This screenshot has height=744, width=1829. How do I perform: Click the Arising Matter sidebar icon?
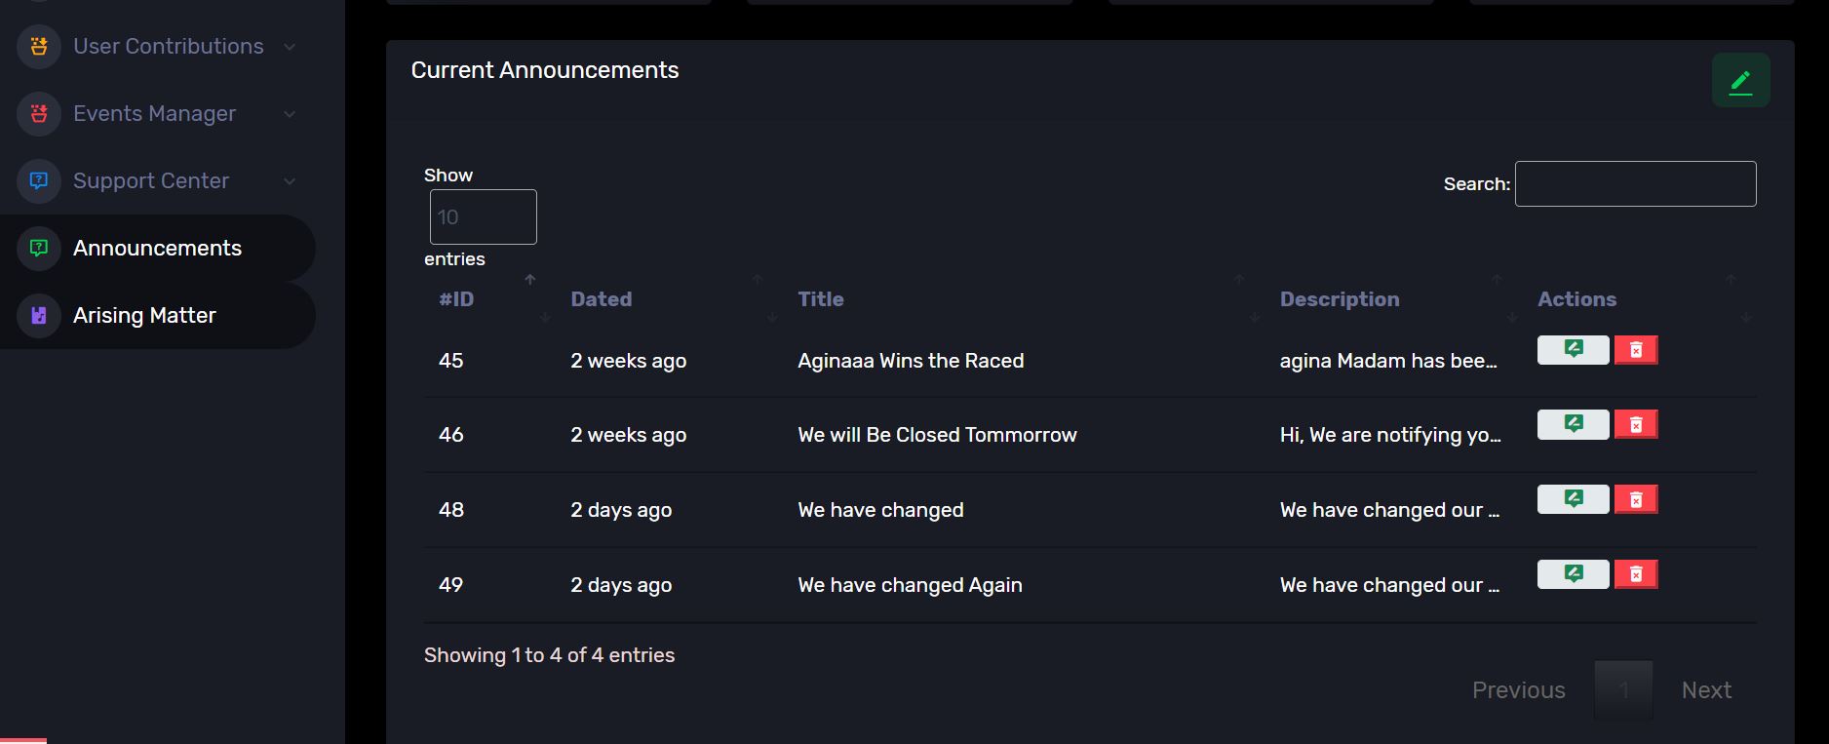click(39, 315)
